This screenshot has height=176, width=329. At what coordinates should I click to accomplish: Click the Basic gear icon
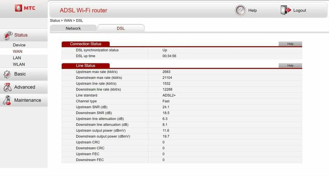[7, 74]
